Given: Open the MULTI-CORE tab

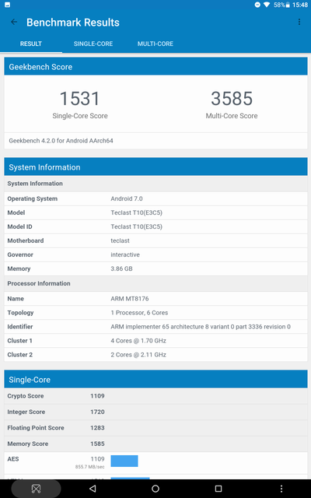Looking at the screenshot, I should click(155, 44).
